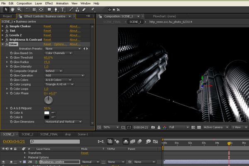Screen dimensions: 249x166
Task: Click Transform Reset in timeline
Action: tap(85, 153)
